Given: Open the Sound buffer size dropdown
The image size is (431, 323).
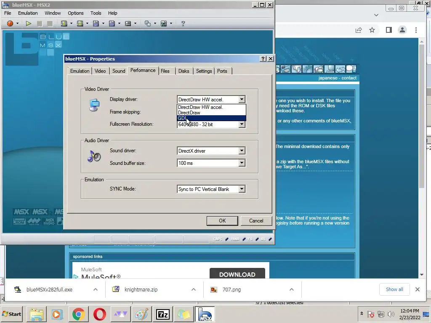Looking at the screenshot, I should (242, 163).
